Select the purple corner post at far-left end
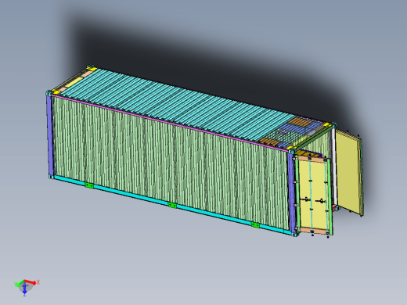 [50, 135]
